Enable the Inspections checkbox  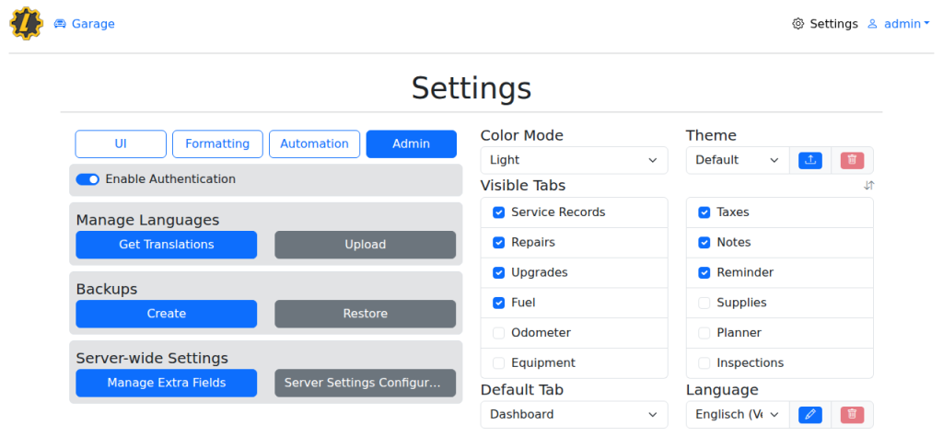pyautogui.click(x=704, y=363)
